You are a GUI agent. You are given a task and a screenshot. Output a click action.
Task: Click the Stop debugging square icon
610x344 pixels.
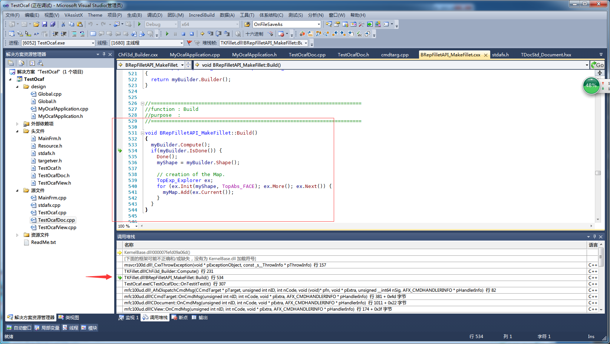pos(183,34)
